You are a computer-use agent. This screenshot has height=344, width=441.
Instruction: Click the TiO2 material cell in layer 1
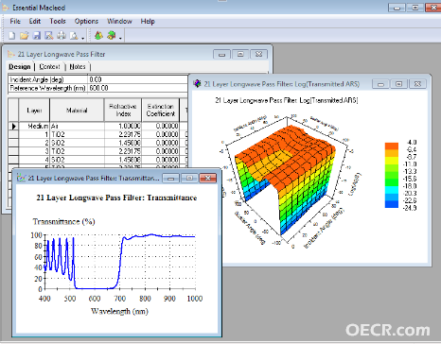click(77, 134)
